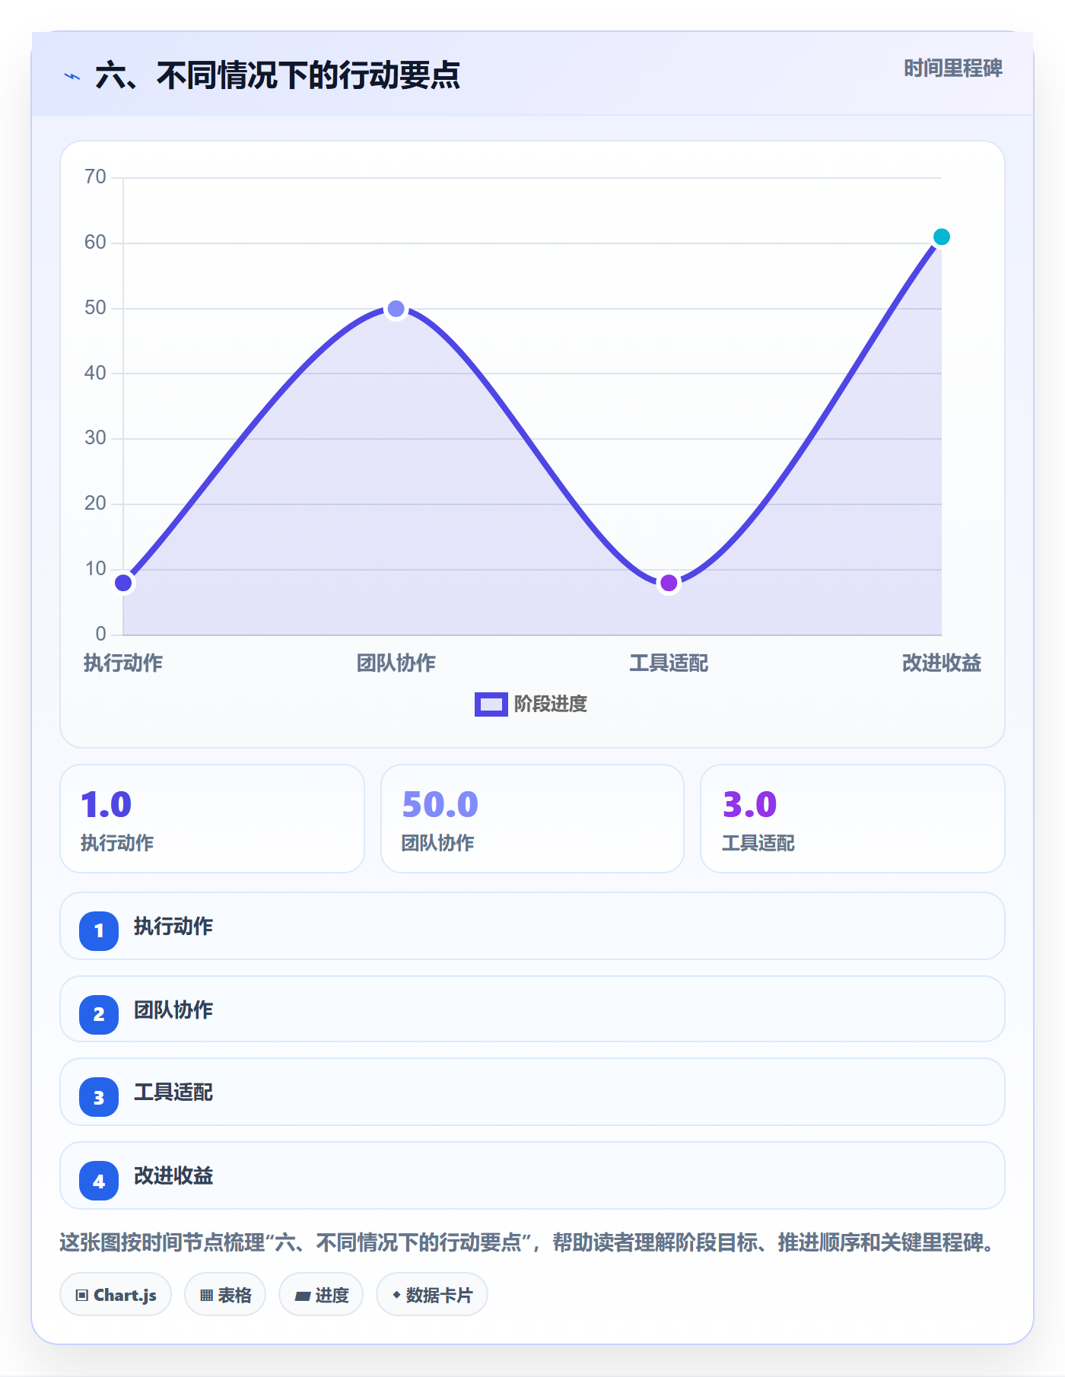Click the lightning icon beside the title

(72, 76)
